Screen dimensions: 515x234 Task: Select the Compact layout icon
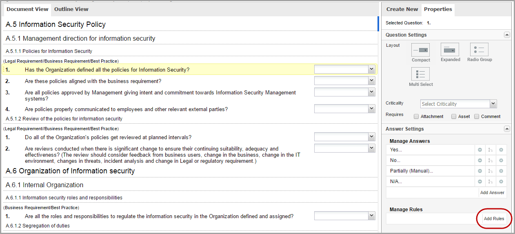[420, 50]
